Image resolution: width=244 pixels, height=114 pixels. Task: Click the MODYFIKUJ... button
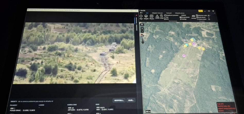point(119,100)
